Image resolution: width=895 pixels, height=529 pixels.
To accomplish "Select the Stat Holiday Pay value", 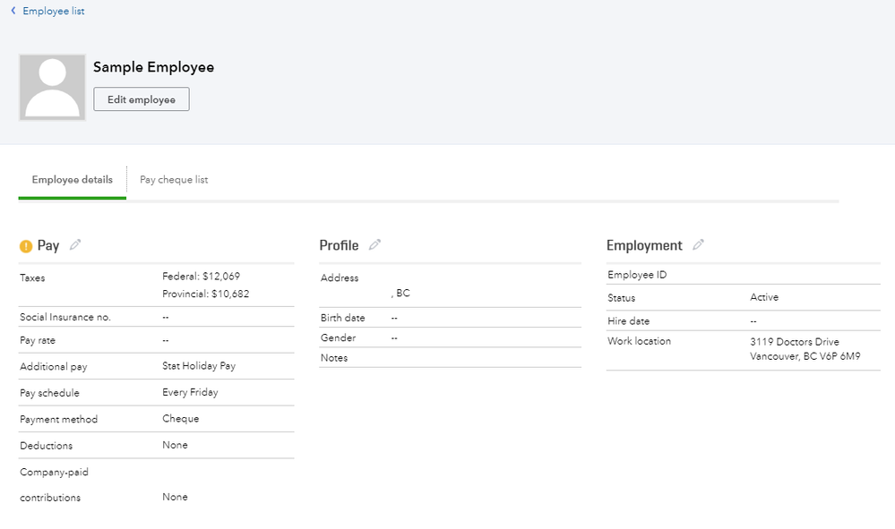I will tap(199, 366).
